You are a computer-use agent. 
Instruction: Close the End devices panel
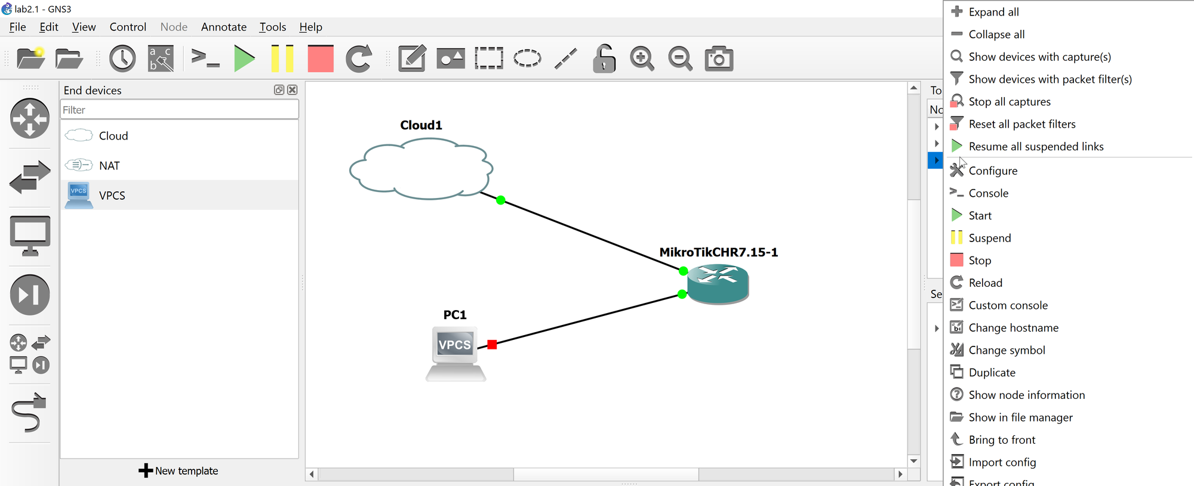click(292, 90)
